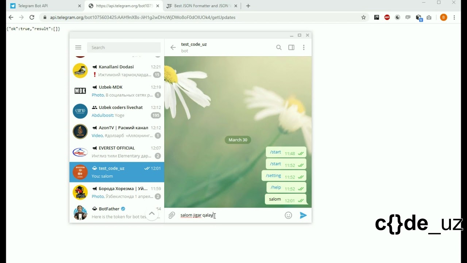Click the JSON response text on the page
The width and height of the screenshot is (467, 263).
[x=33, y=28]
